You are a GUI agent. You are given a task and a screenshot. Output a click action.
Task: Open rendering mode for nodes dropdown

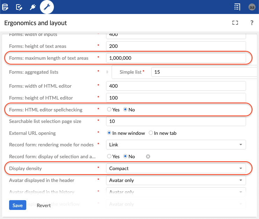tap(176, 145)
